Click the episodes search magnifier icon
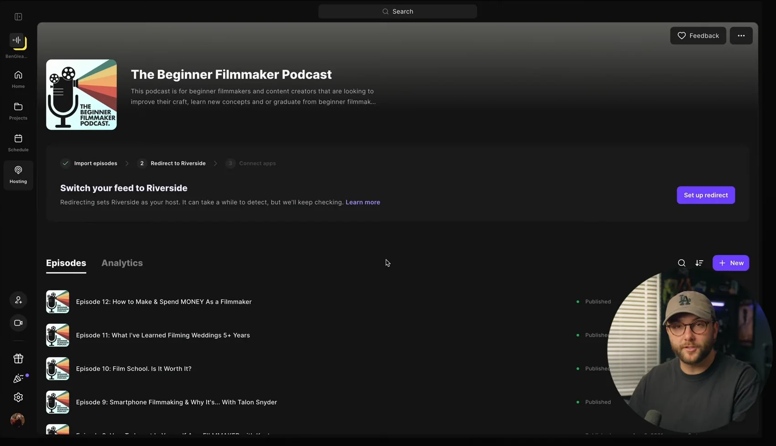The image size is (776, 446). pyautogui.click(x=682, y=263)
